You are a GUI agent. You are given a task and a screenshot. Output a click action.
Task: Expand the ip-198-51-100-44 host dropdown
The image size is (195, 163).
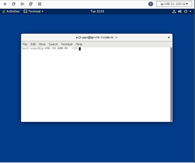tap(174, 4)
